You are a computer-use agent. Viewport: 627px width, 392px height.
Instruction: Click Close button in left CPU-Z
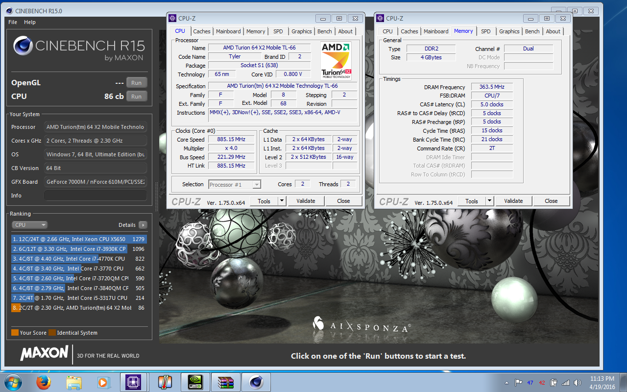(343, 201)
